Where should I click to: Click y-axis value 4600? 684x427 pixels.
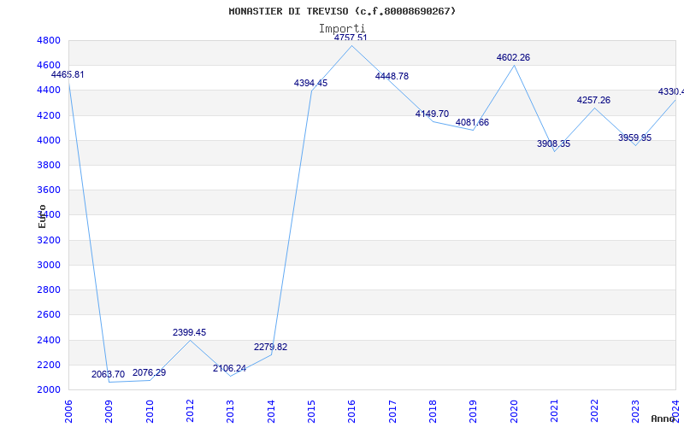click(x=50, y=66)
